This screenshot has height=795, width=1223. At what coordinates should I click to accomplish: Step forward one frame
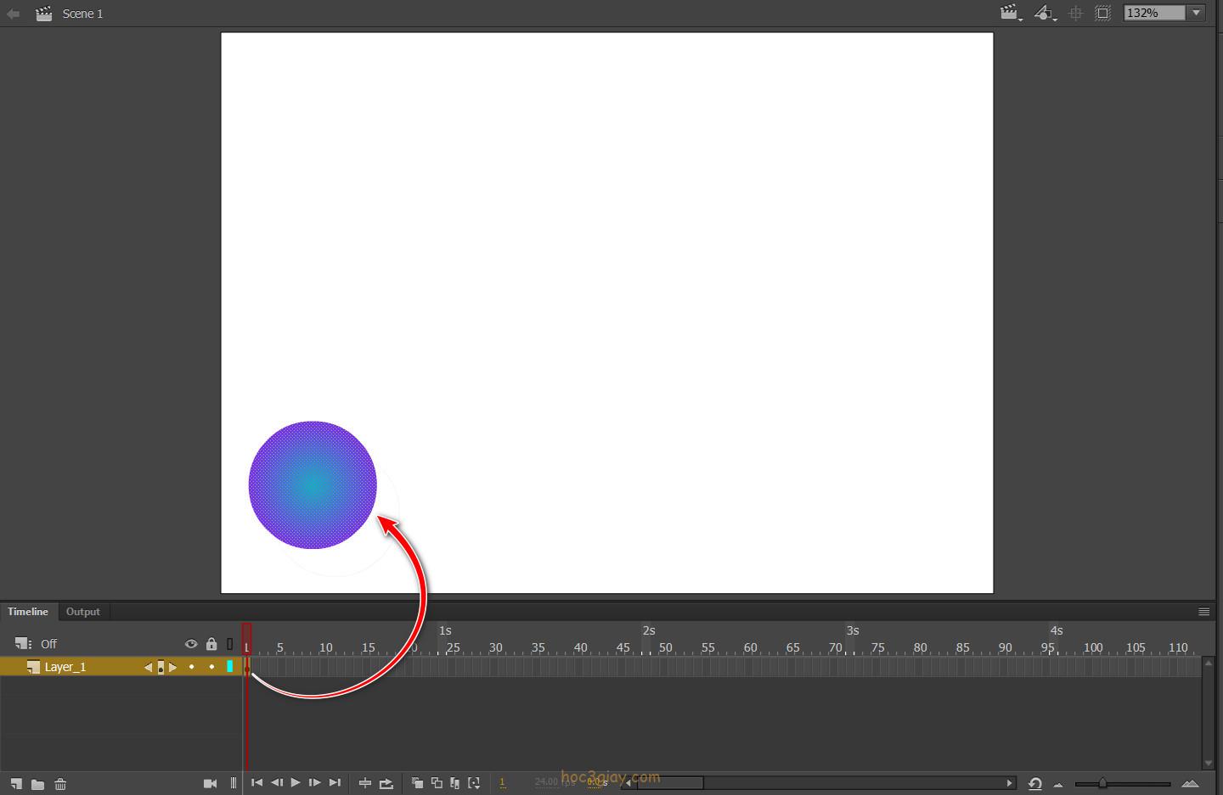[315, 782]
